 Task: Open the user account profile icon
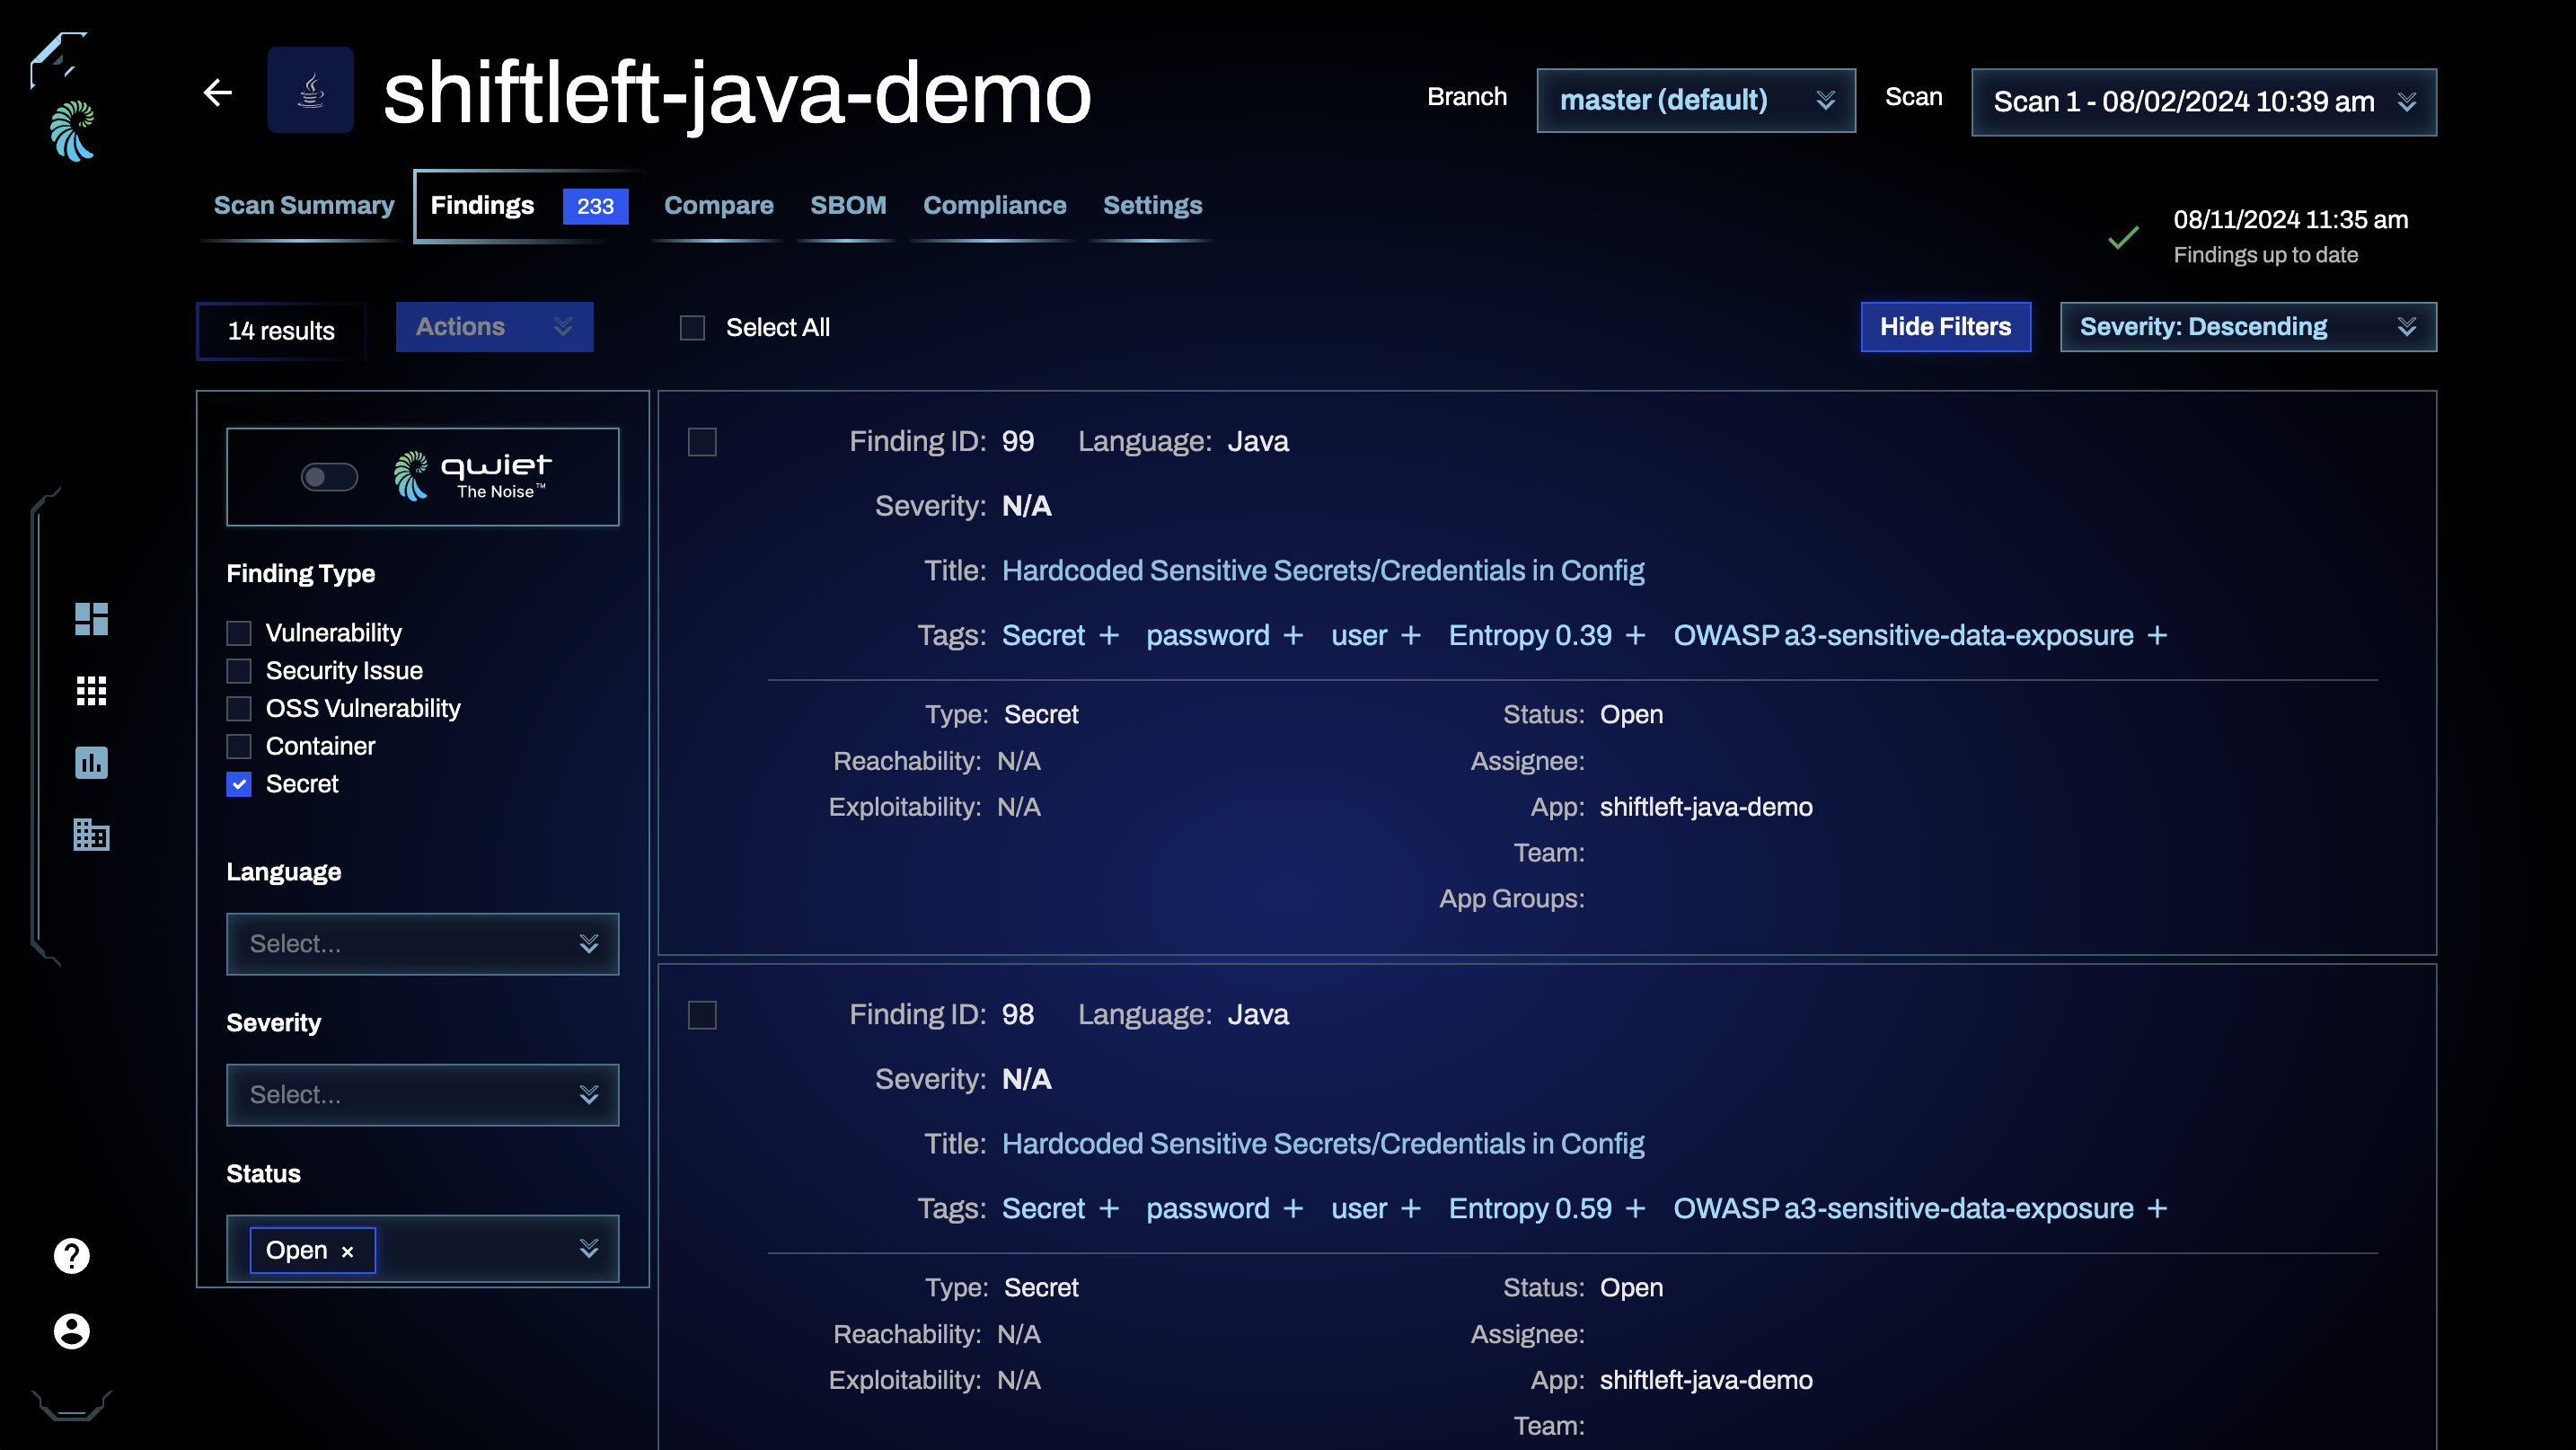coord(71,1331)
